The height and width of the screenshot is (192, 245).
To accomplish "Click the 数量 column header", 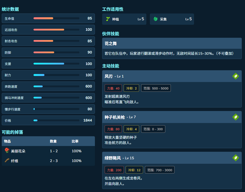I will point(53,141).
